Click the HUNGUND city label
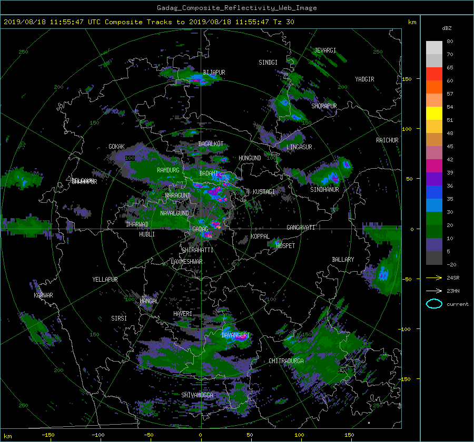 pyautogui.click(x=250, y=158)
